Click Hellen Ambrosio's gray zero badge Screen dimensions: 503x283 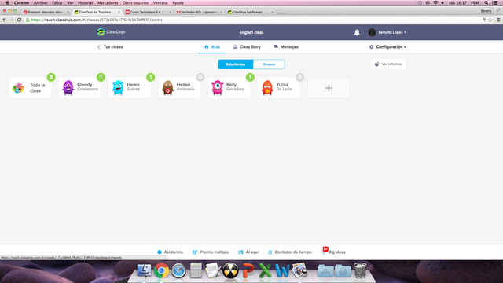200,77
